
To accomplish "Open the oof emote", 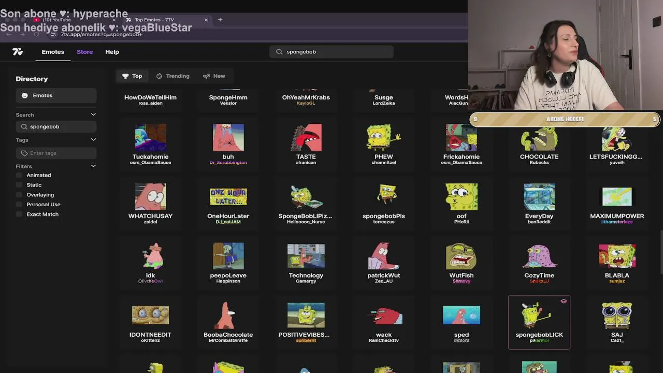I will click(461, 204).
